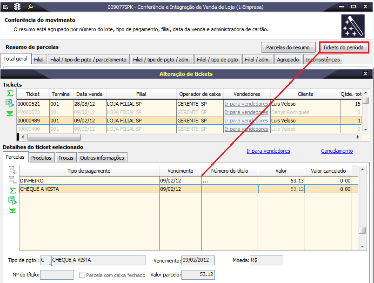Click the Valor cancelado column header
The width and height of the screenshot is (374, 283).
pos(328,171)
